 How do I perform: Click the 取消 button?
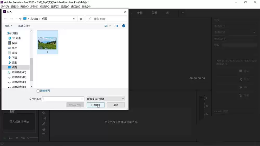tap(116, 105)
